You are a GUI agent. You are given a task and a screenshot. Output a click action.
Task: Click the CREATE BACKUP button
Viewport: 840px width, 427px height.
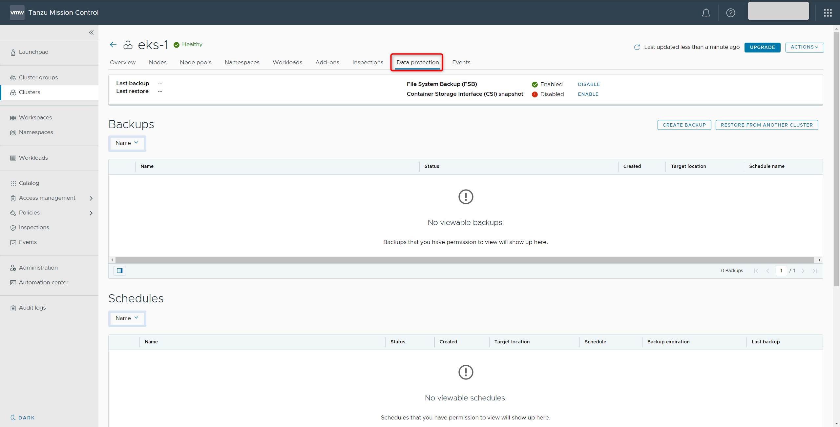click(684, 125)
